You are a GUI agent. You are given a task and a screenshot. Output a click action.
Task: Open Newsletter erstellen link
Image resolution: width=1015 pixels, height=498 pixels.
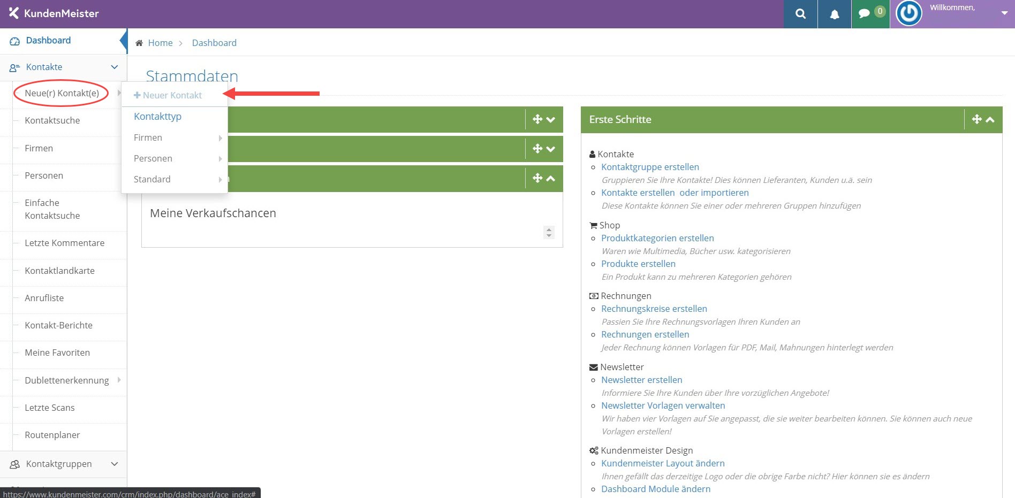pos(641,380)
